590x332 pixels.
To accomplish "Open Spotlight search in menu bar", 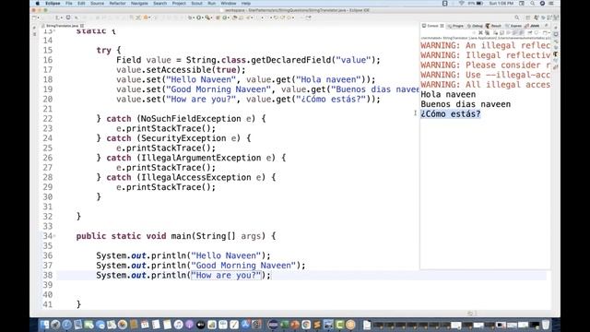I will [533, 4].
